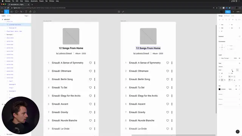Select the Text tool
The image size is (242, 136).
[x=26, y=12]
